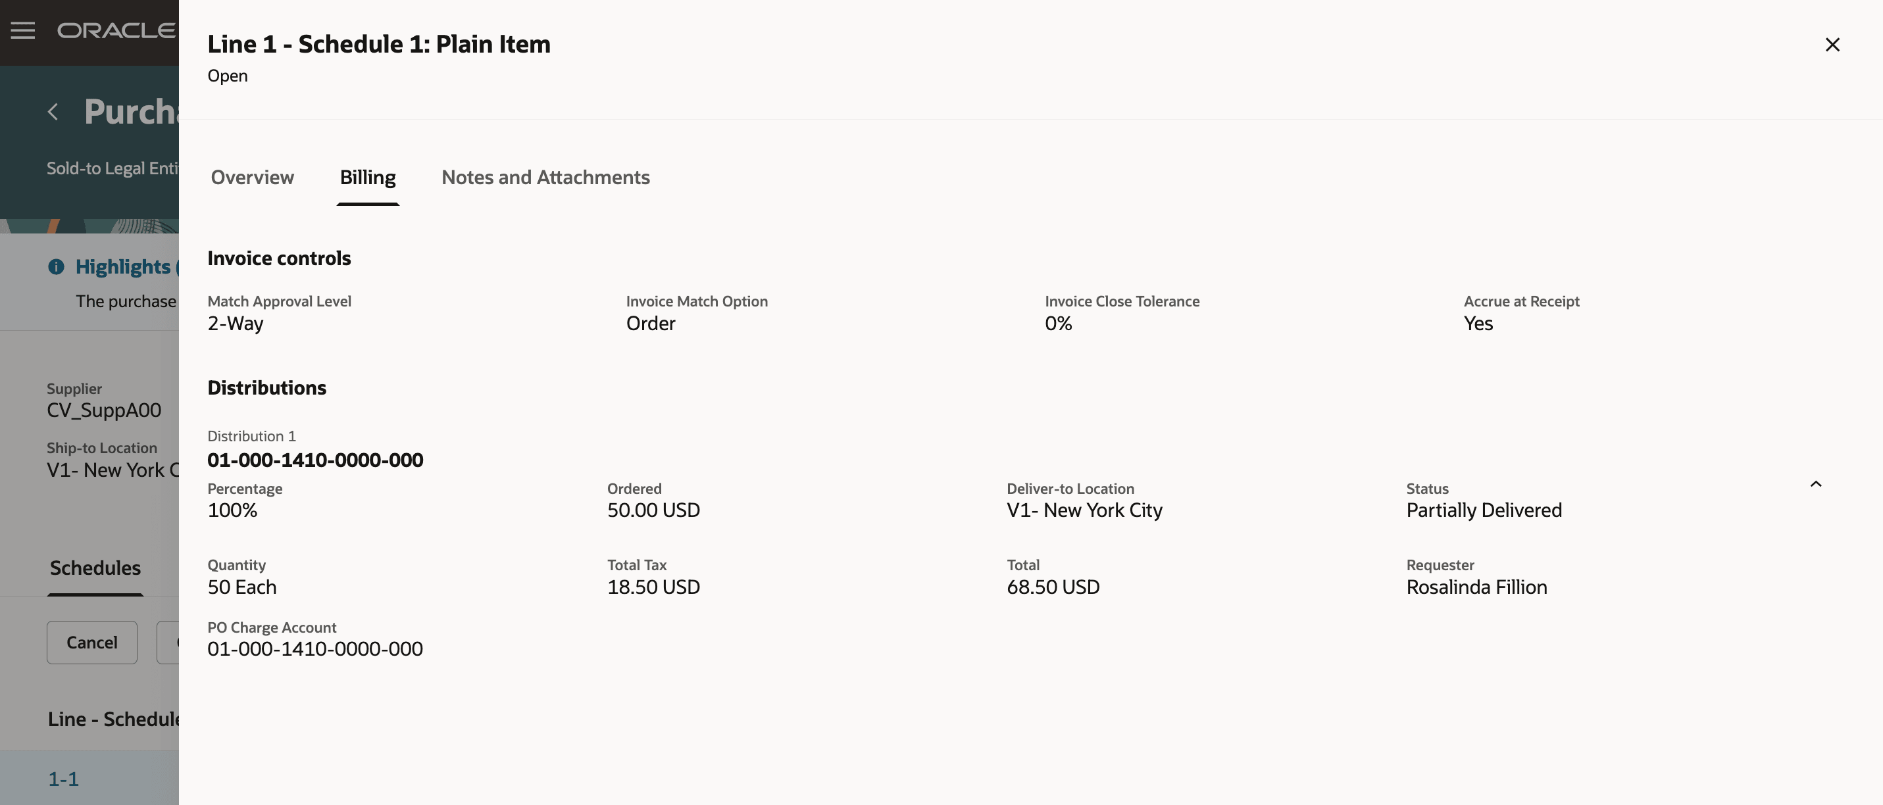Click the Cancel button
This screenshot has height=805, width=1883.
(92, 642)
